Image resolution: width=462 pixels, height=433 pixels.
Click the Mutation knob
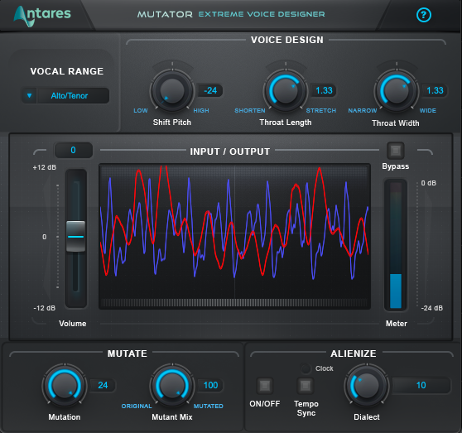65,385
